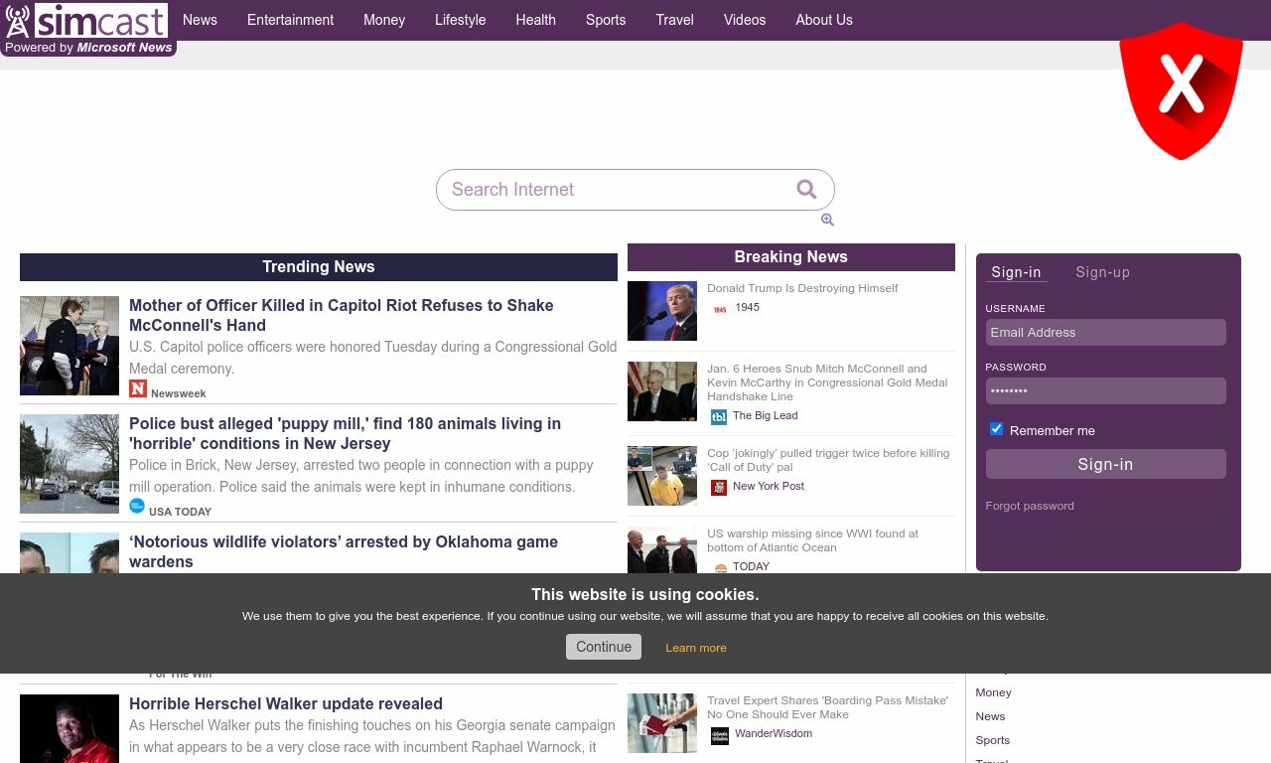The image size is (1271, 763).
Task: Open the Boarding Pass Mistake story
Action: point(827,707)
